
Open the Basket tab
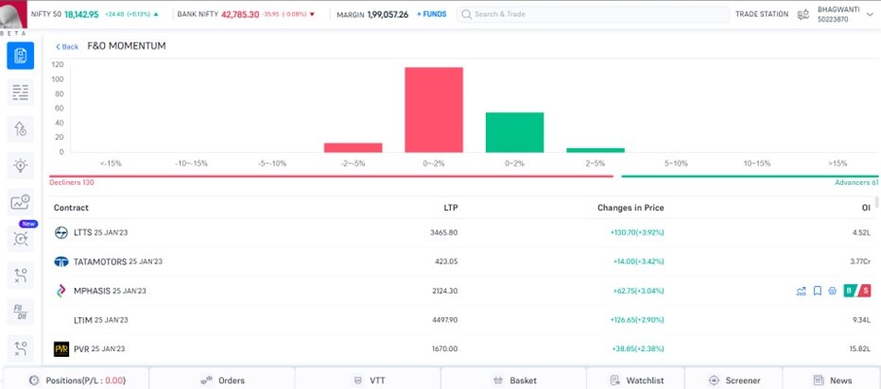tap(513, 380)
